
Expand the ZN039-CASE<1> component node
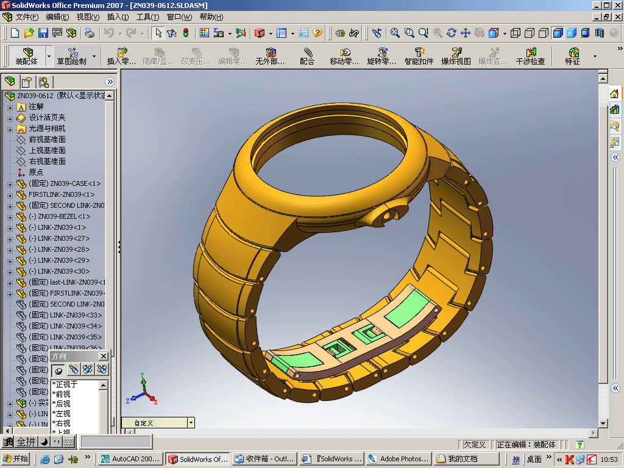[x=10, y=184]
